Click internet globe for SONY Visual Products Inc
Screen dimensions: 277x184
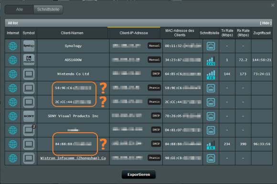[x=13, y=116]
